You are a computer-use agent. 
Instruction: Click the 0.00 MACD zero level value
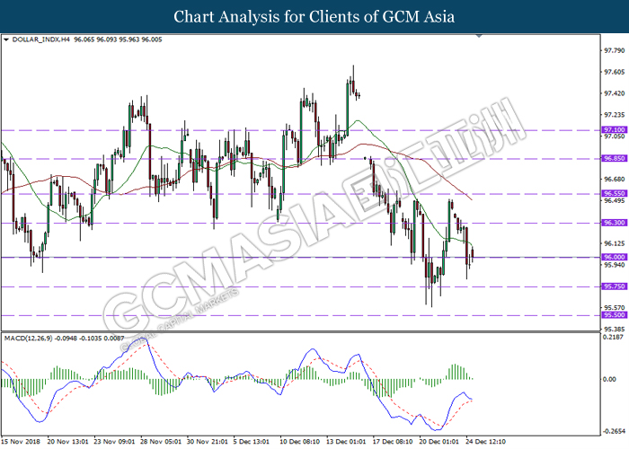pos(610,379)
